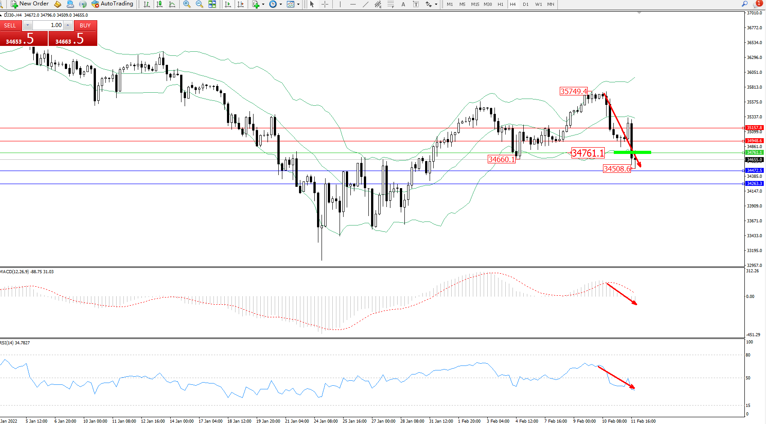Select the crosshair tool
Viewport: 766px width, 424px height.
click(x=325, y=4)
